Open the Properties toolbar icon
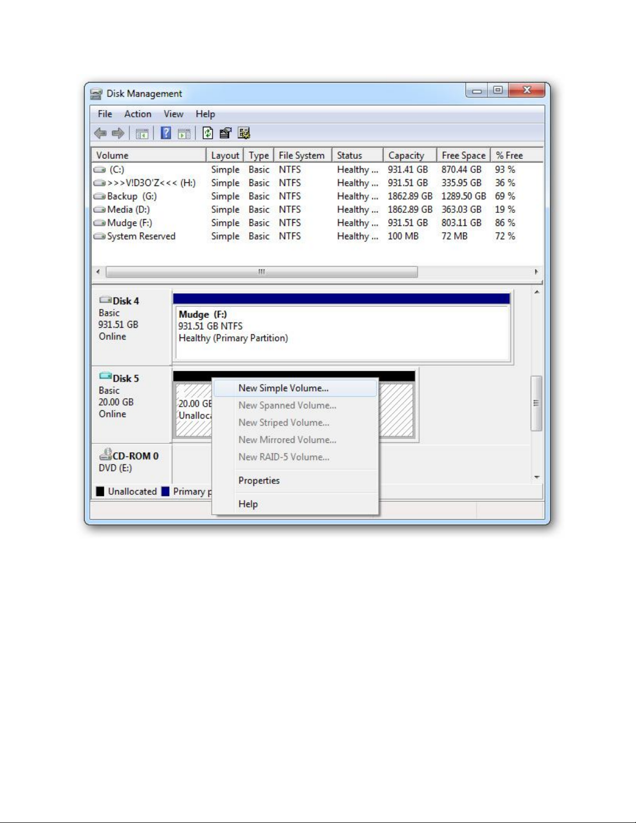This screenshot has height=823, width=636. tap(225, 133)
